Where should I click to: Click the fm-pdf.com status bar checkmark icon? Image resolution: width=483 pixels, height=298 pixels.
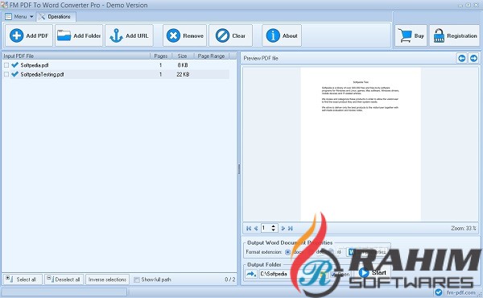coord(439,292)
